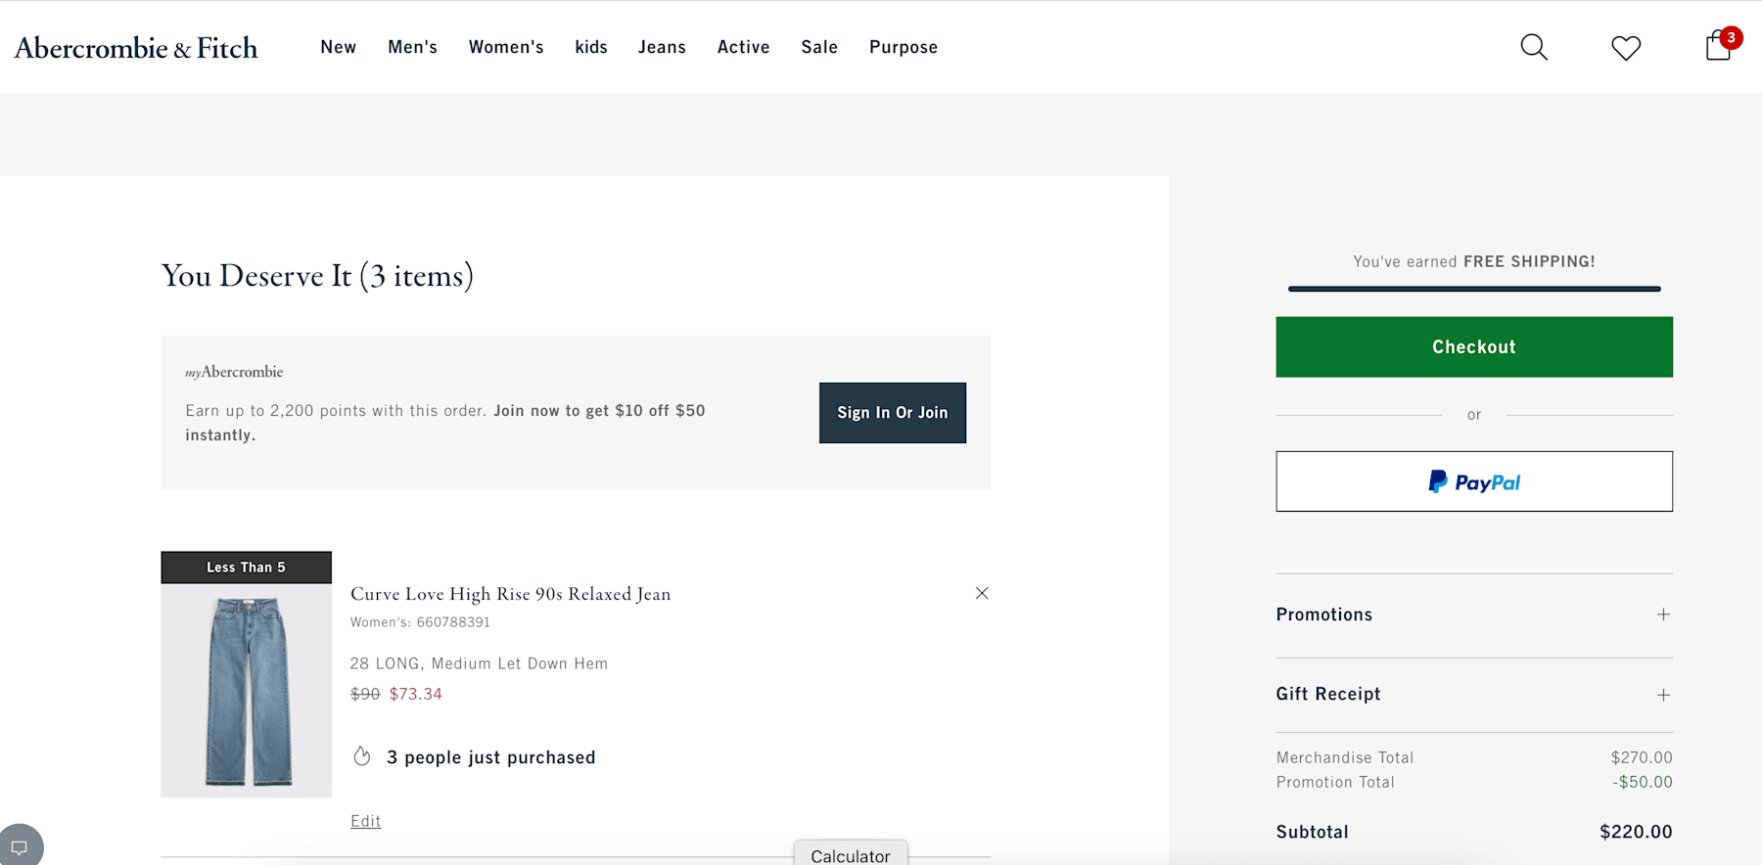
Task: View wishlist via heart icon
Action: (x=1626, y=48)
